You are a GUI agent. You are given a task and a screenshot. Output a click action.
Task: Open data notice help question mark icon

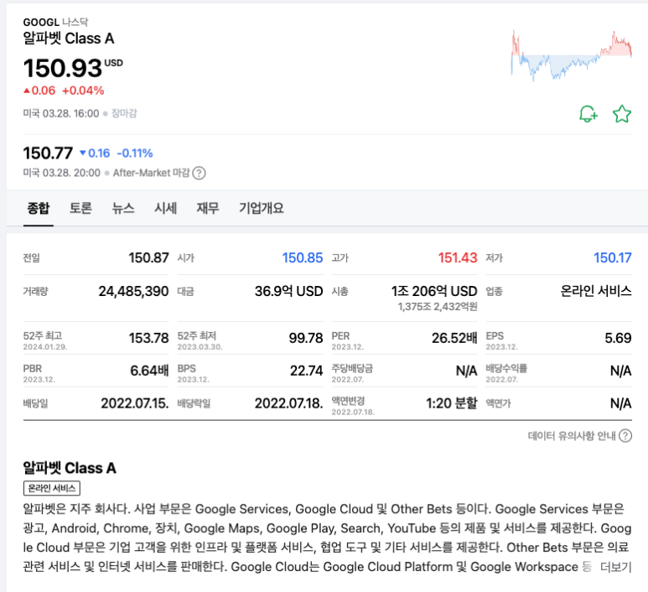tap(625, 436)
